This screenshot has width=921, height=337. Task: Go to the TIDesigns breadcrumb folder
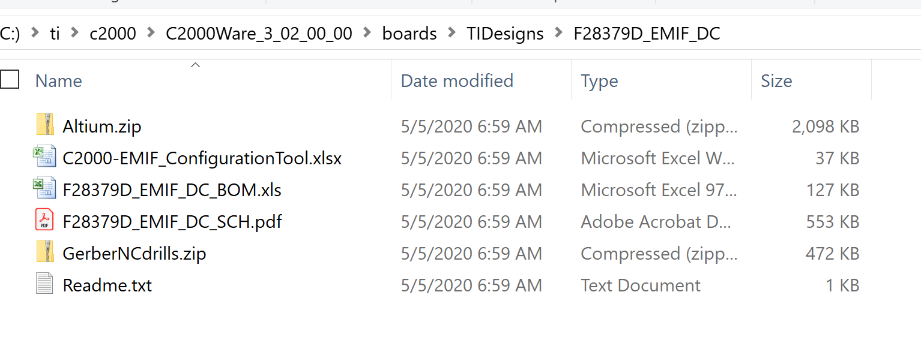pos(506,33)
